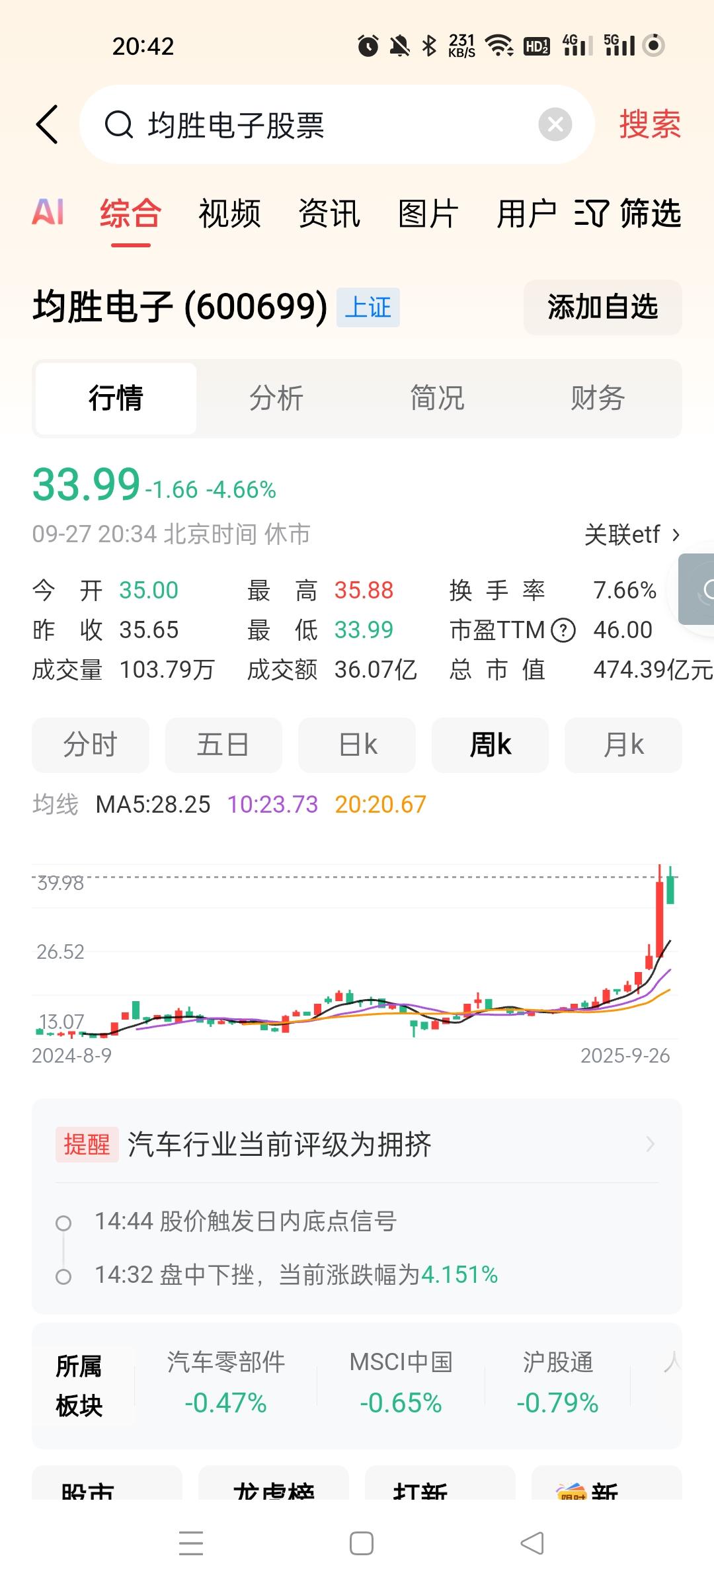Tap the 提醒 red tag
Image resolution: width=714 pixels, height=1587 pixels.
(x=87, y=1144)
